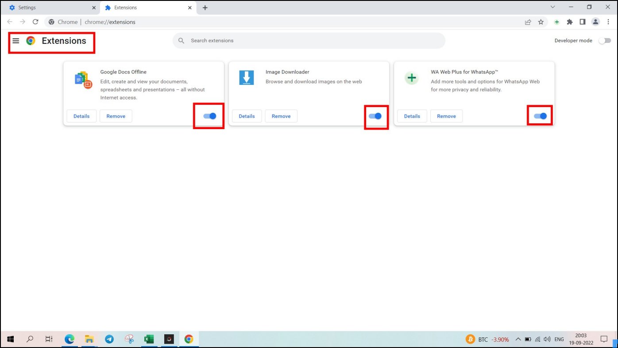Open the Chrome profile avatar menu
The height and width of the screenshot is (348, 618).
pyautogui.click(x=596, y=22)
